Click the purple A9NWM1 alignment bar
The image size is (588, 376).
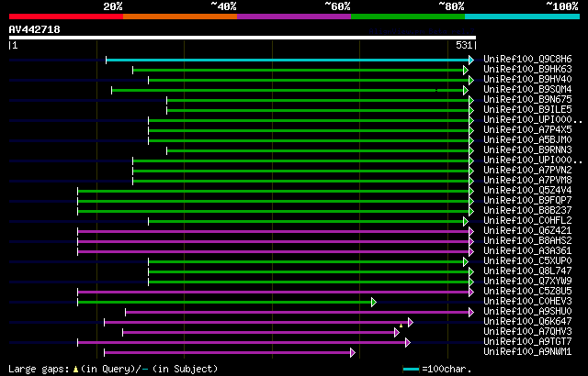[x=228, y=352]
